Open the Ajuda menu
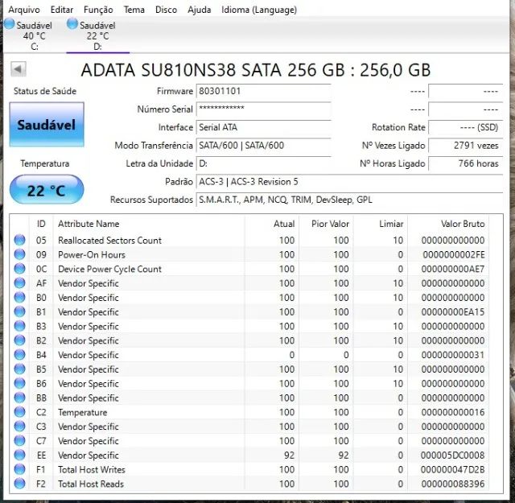This screenshot has height=503, width=515. (x=199, y=10)
